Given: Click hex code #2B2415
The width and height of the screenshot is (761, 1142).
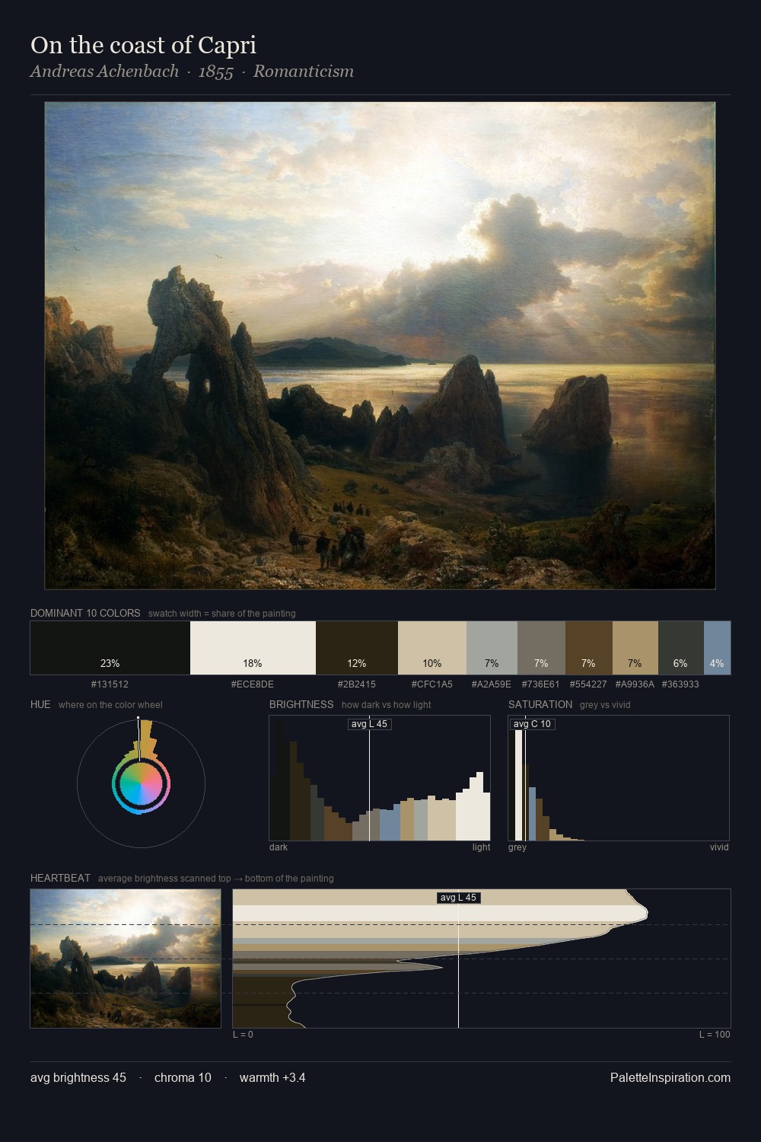Looking at the screenshot, I should tap(357, 684).
